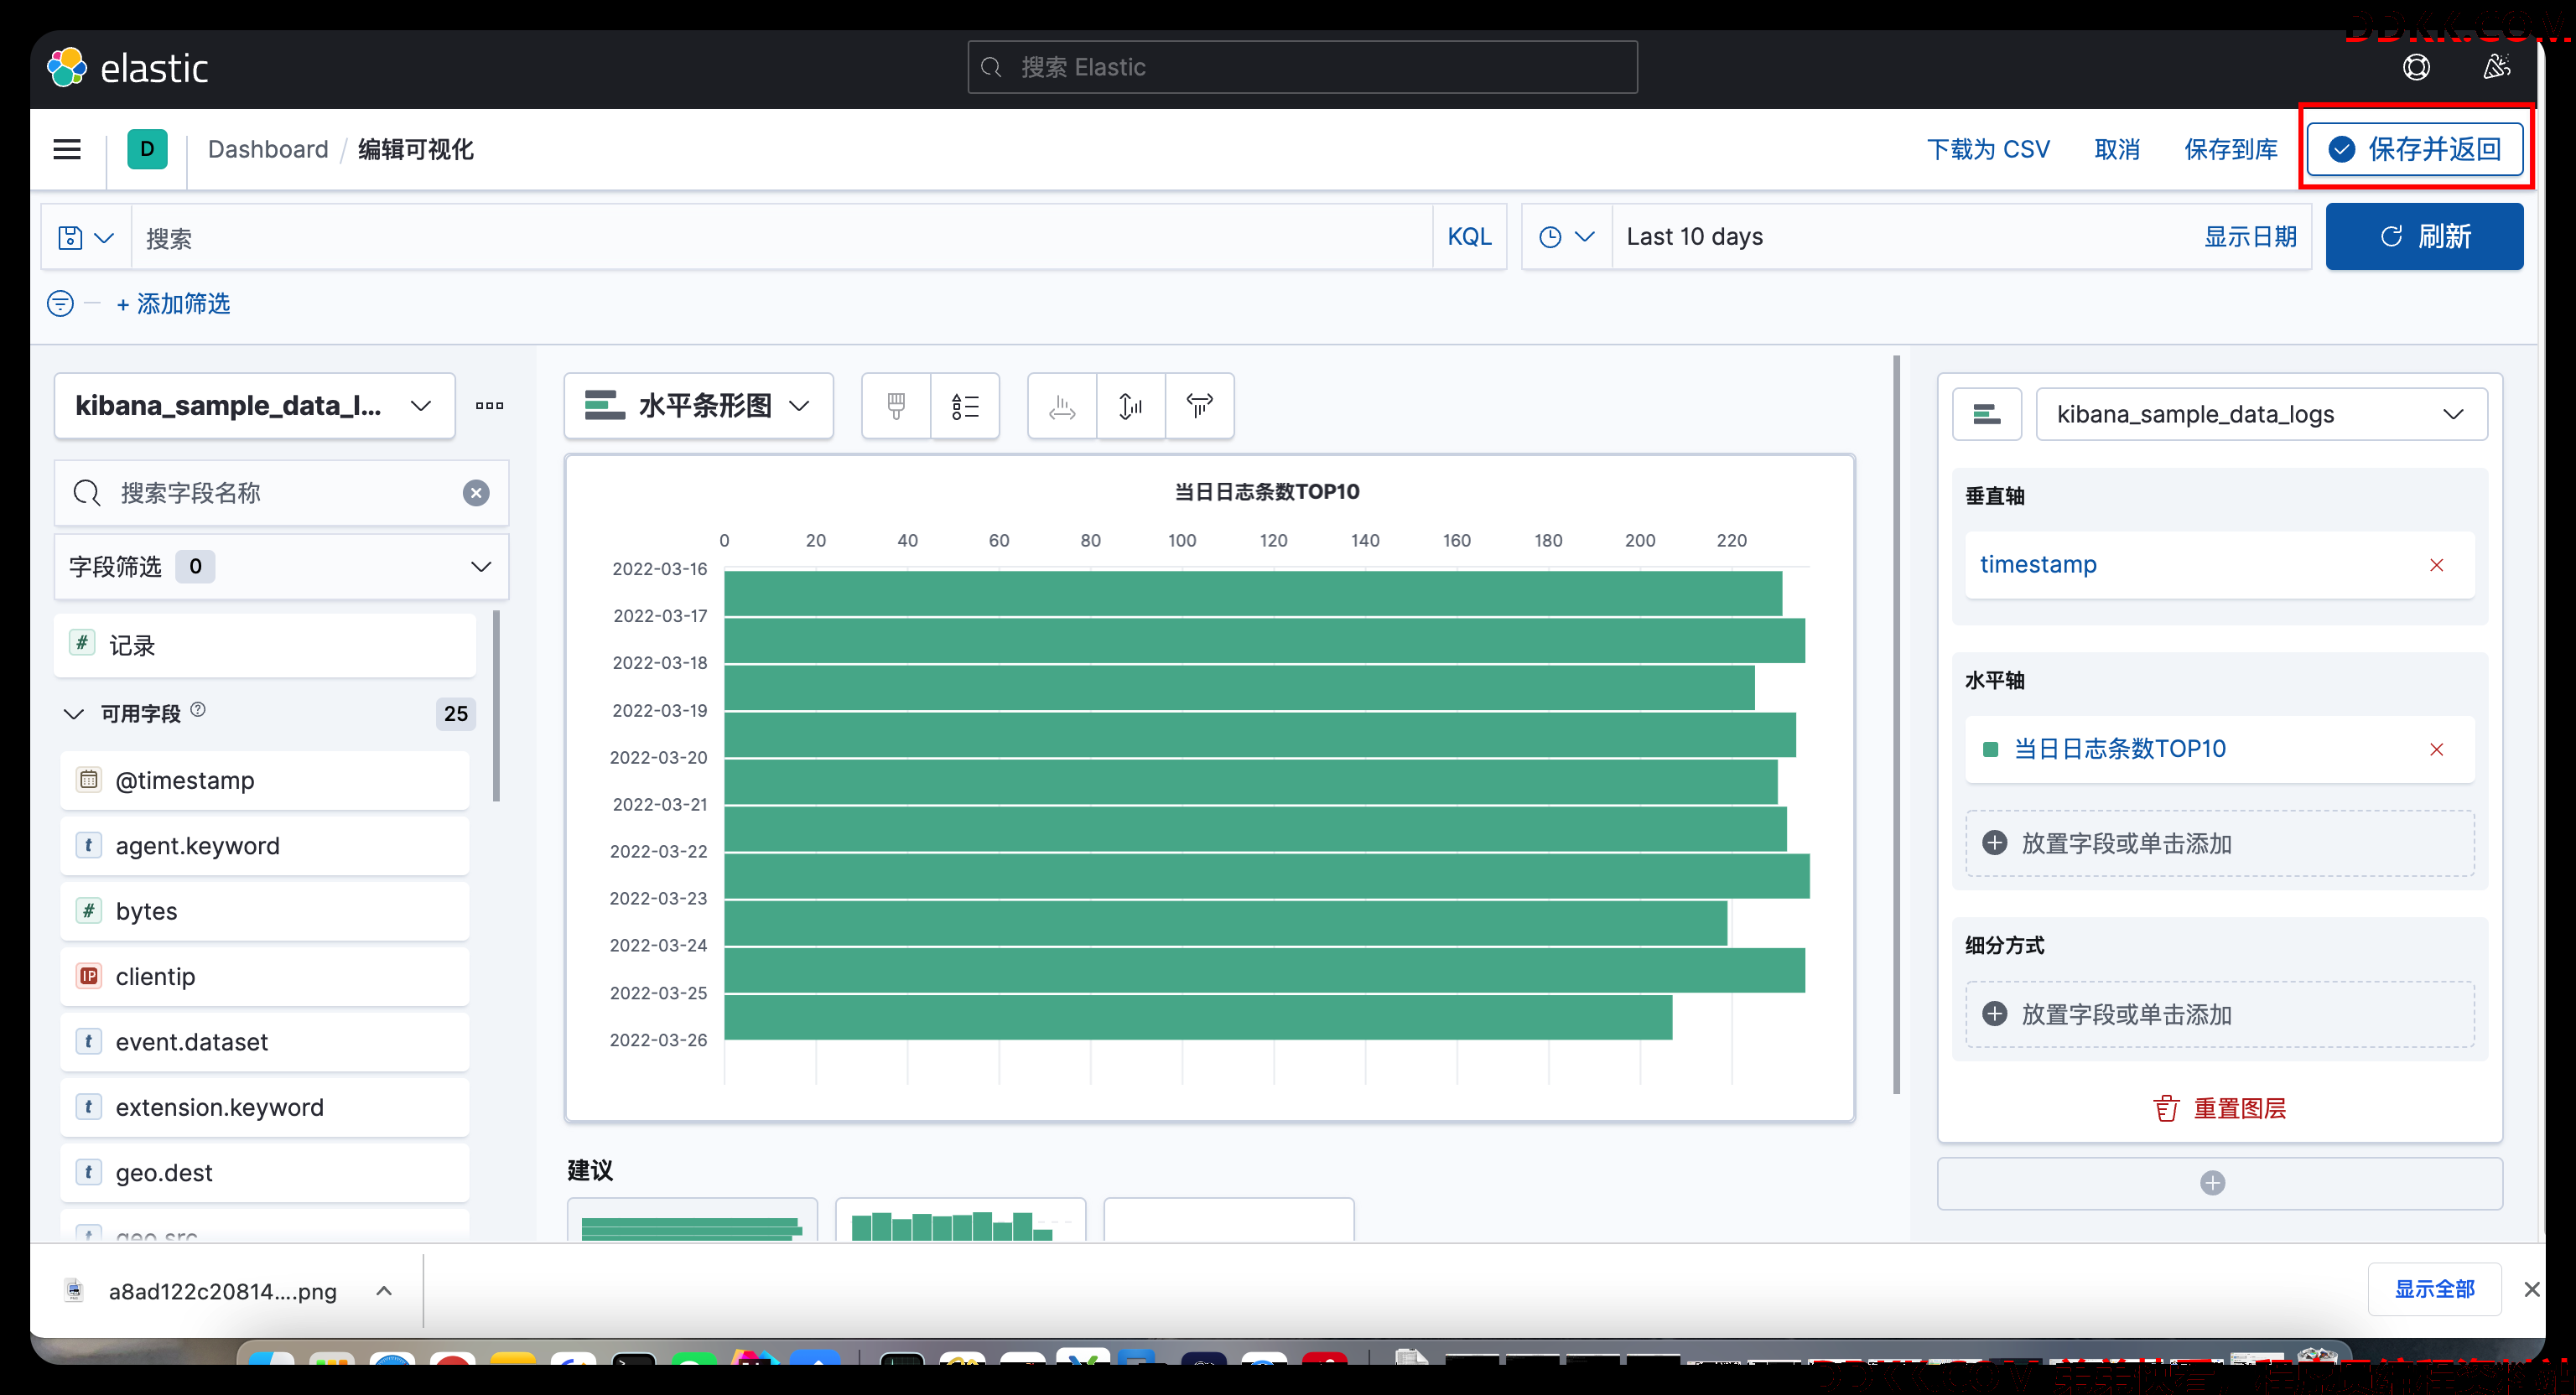Image resolution: width=2576 pixels, height=1395 pixels.
Task: Remove 当日日志条数TOP10 from horizontal axis
Action: (x=2436, y=749)
